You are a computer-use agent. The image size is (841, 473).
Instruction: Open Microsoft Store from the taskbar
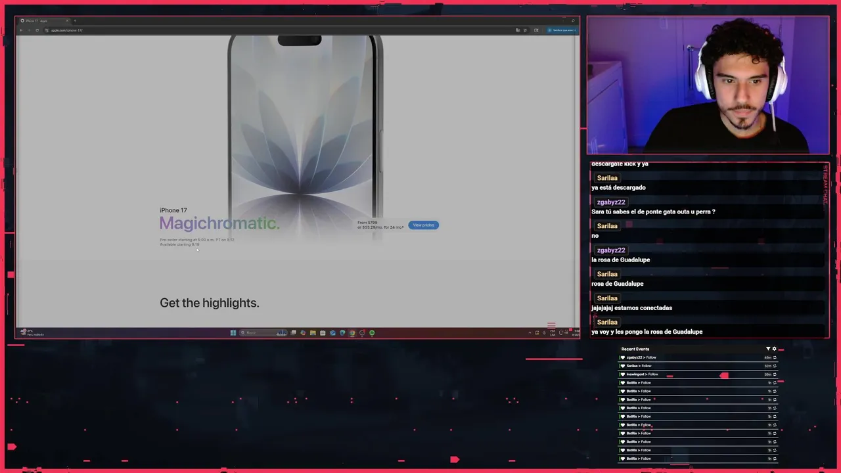click(323, 332)
